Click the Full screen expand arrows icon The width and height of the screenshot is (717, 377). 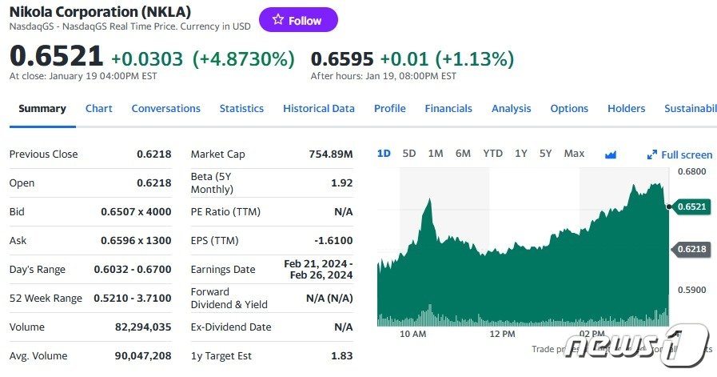(652, 155)
